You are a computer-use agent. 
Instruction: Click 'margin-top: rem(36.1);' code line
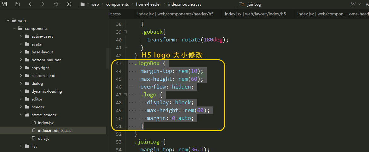pos(175,150)
